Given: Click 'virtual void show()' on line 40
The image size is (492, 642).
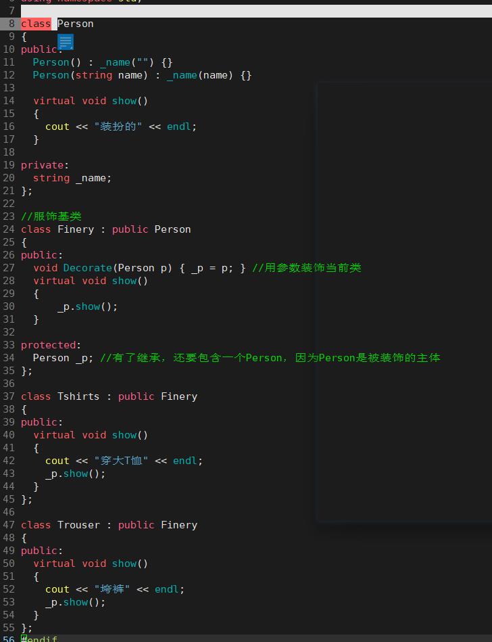Looking at the screenshot, I should pos(91,435).
